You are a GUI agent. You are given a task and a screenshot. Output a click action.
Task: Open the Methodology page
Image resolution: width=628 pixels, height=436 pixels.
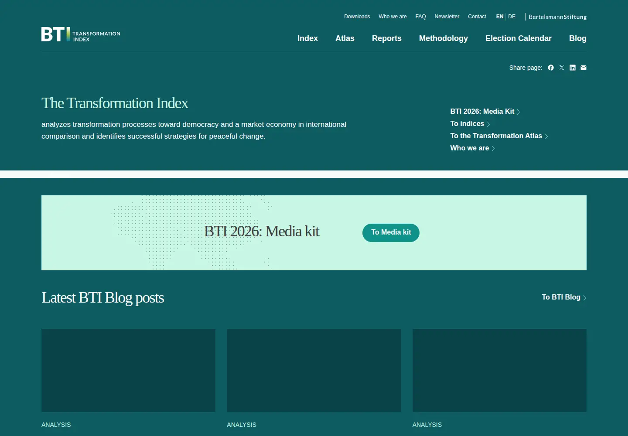[x=444, y=38]
